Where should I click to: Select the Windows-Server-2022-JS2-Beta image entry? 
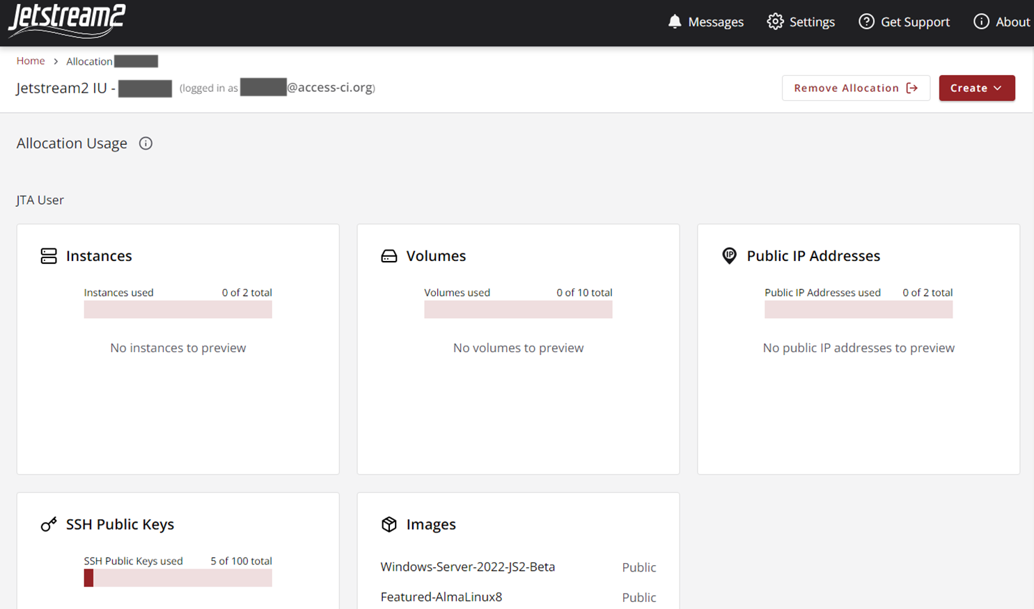(x=467, y=567)
